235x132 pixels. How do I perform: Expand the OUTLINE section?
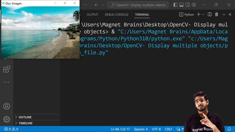pos(37,117)
